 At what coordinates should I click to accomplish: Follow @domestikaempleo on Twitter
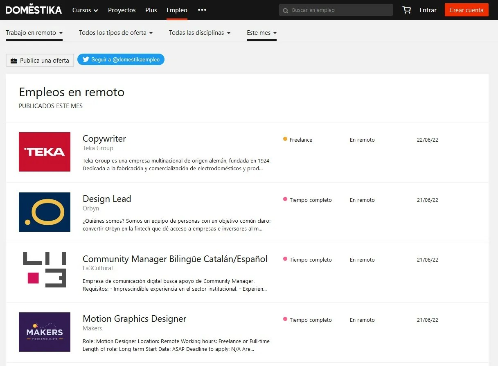click(x=121, y=59)
